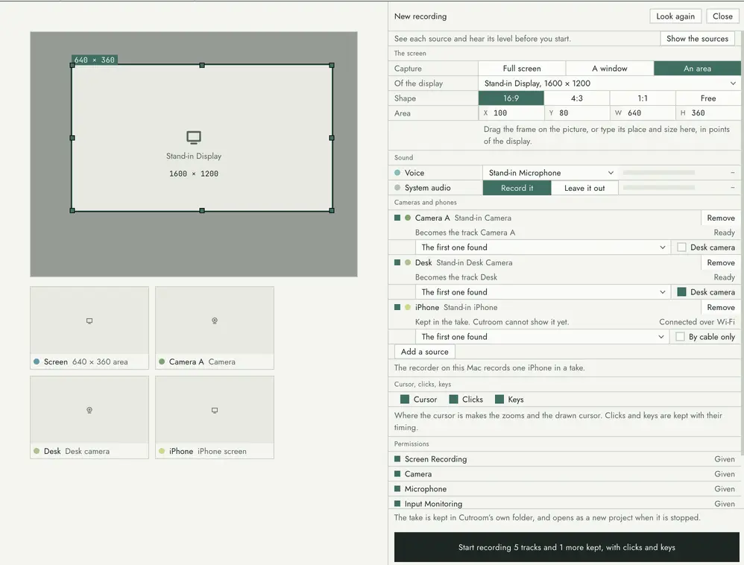The height and width of the screenshot is (565, 744).
Task: Click the bottom-left corner handle of capture frame
Action: pyautogui.click(x=72, y=210)
